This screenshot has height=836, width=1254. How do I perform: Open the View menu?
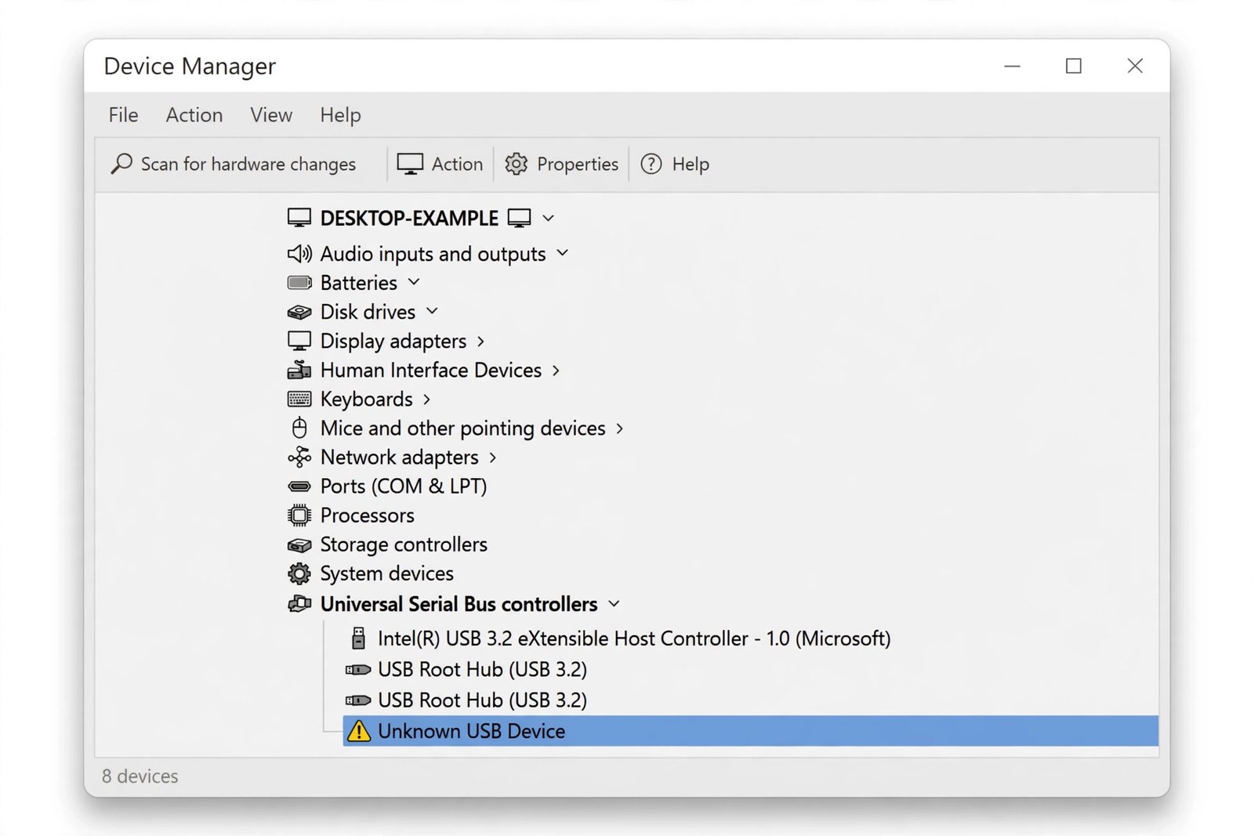271,115
